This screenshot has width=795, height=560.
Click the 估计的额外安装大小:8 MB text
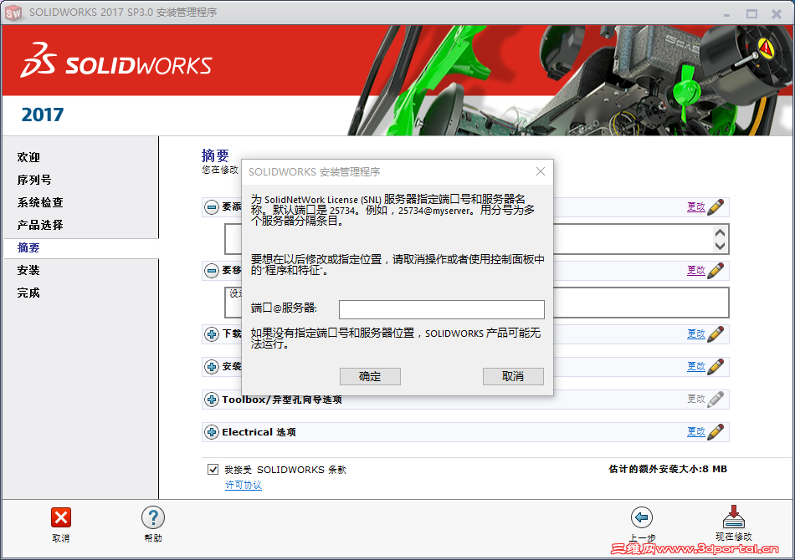click(668, 469)
